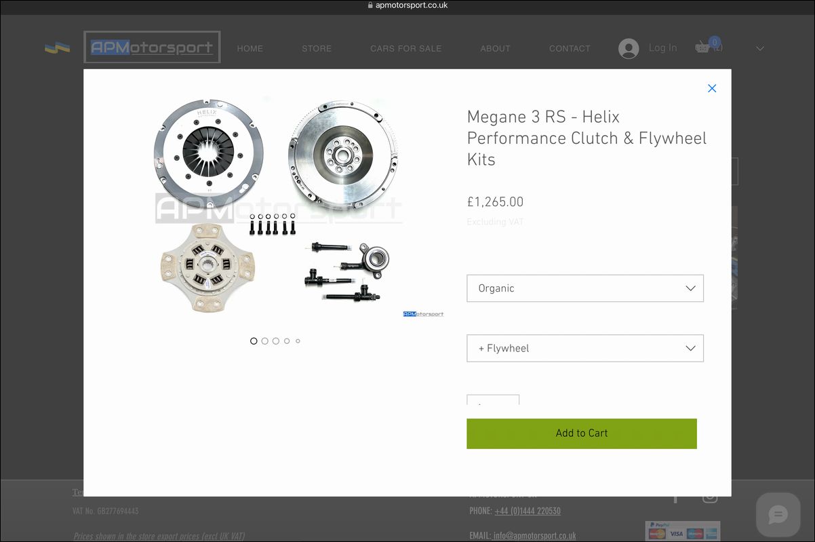Click the user profile avatar icon
Image resolution: width=815 pixels, height=542 pixels.
[x=629, y=49]
